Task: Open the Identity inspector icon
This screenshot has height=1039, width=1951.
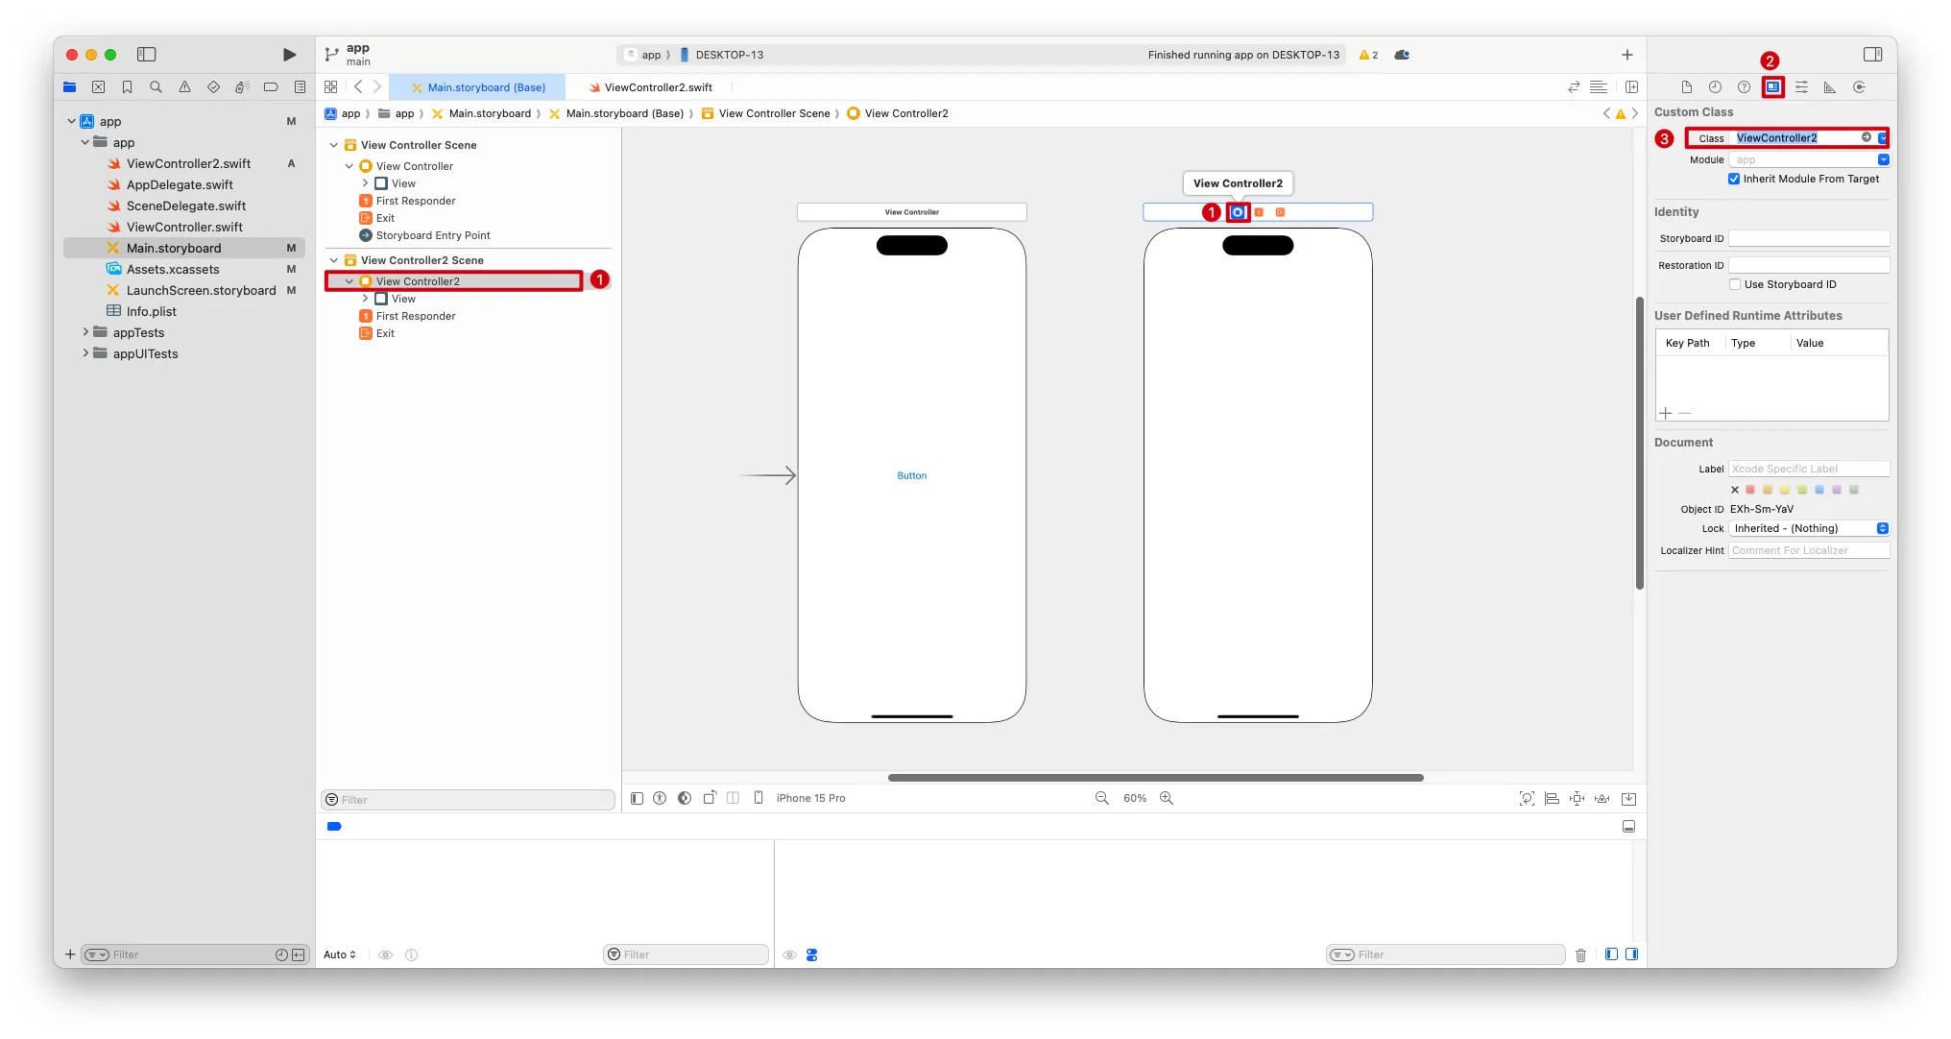Action: click(1772, 87)
